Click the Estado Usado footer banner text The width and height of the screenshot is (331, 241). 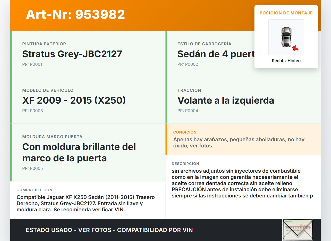click(109, 230)
